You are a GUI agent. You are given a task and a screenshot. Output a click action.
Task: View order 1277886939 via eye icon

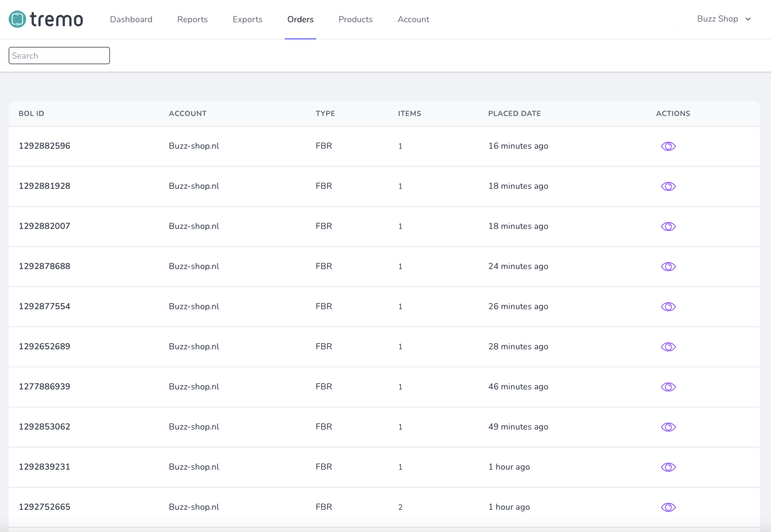click(x=668, y=387)
